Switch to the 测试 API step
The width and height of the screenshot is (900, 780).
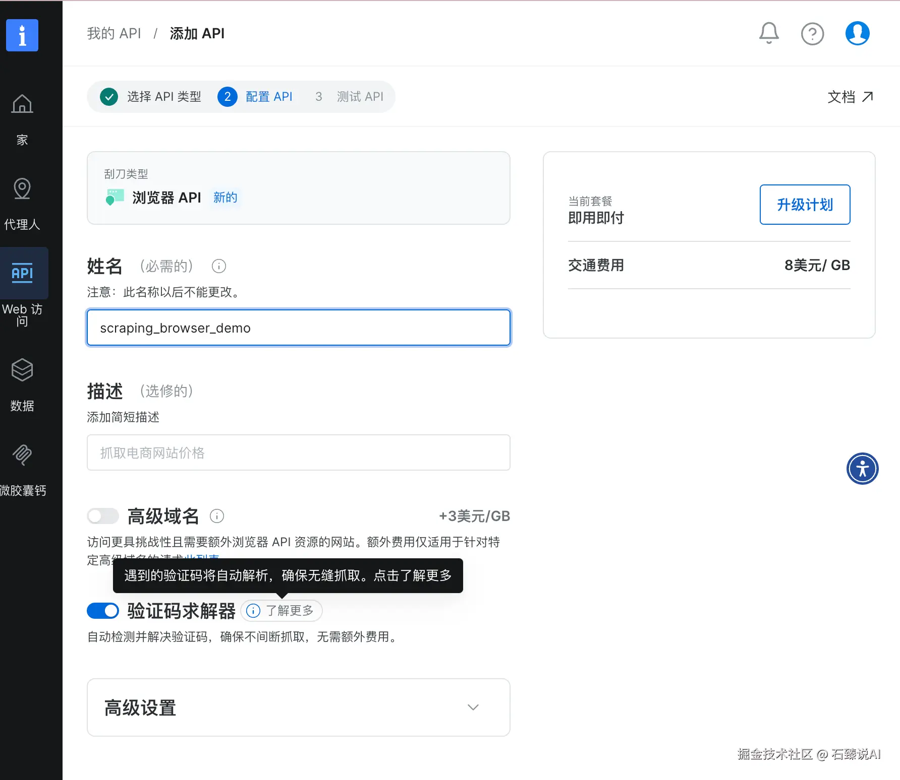(359, 96)
